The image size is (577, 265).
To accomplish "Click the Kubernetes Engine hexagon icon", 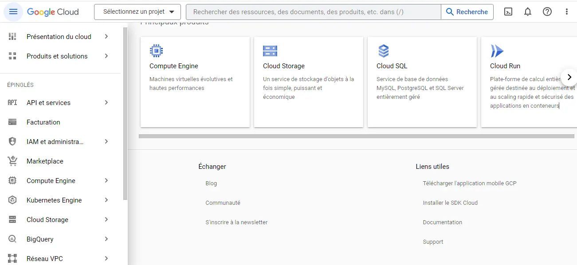I will pos(12,200).
